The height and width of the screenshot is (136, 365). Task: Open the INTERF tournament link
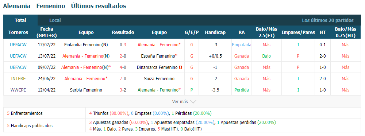(18, 79)
